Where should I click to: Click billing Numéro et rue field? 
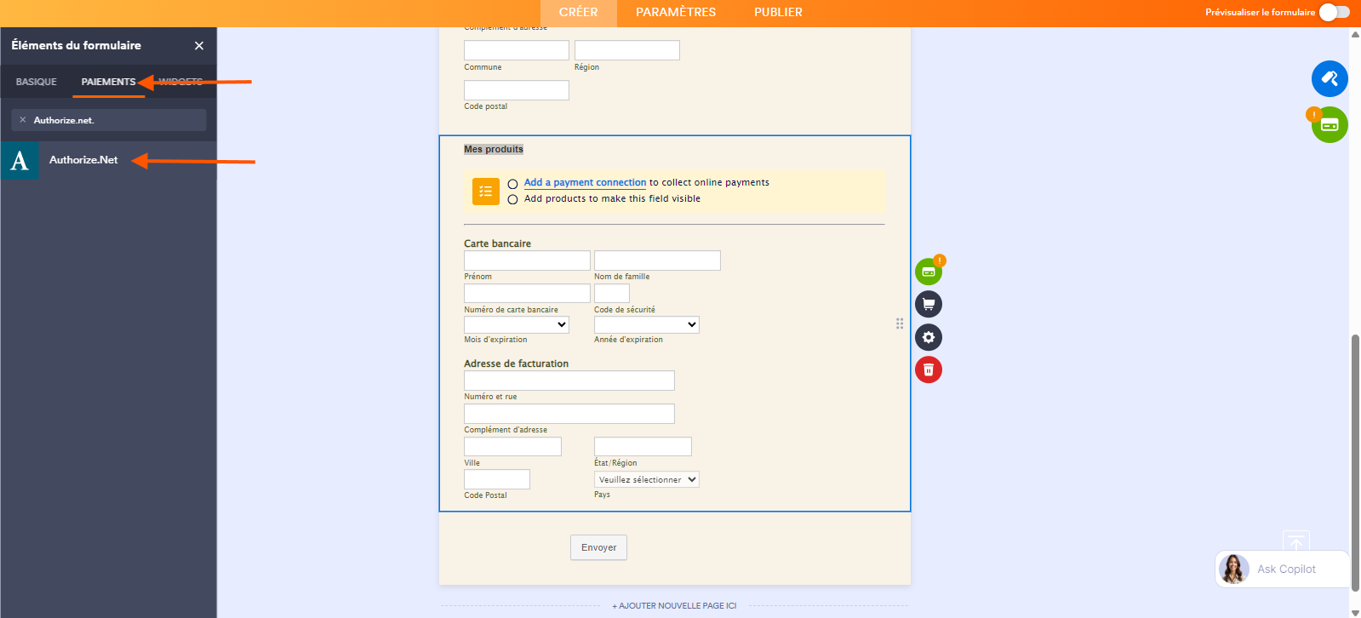tap(569, 381)
